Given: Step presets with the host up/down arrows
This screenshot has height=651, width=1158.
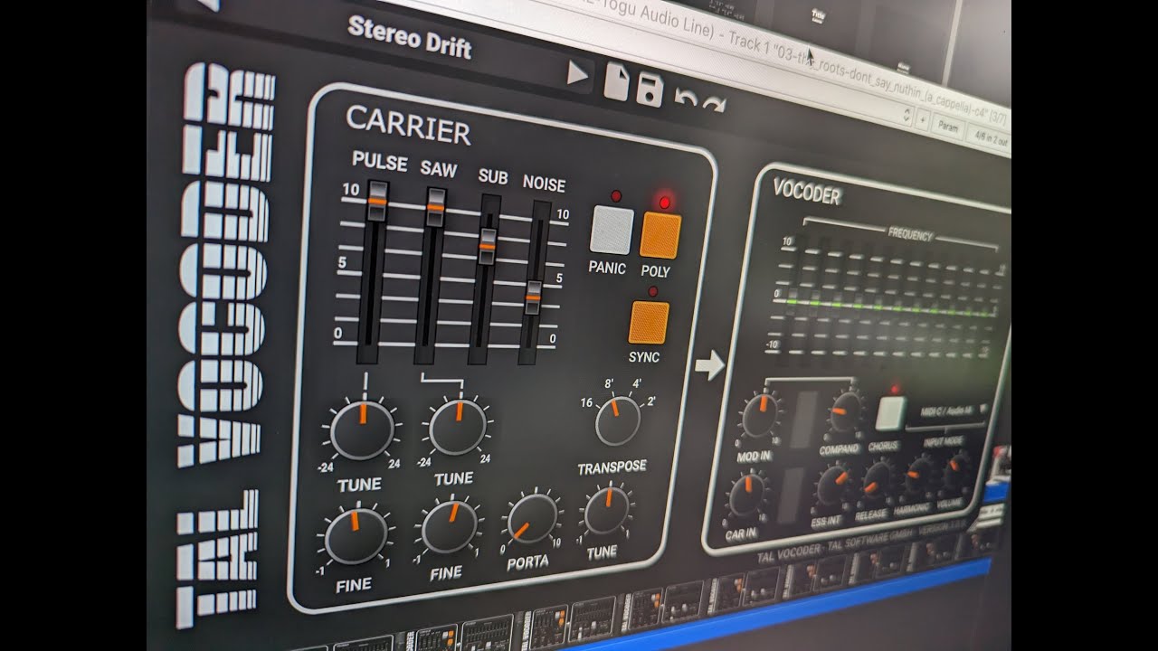Looking at the screenshot, I should pos(907,117).
